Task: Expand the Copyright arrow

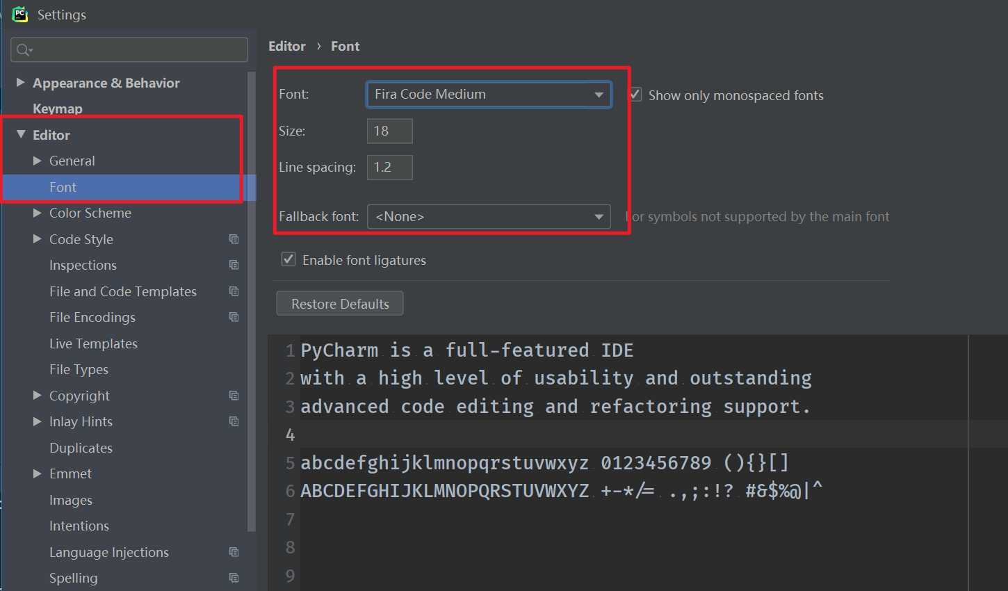Action: (x=38, y=396)
